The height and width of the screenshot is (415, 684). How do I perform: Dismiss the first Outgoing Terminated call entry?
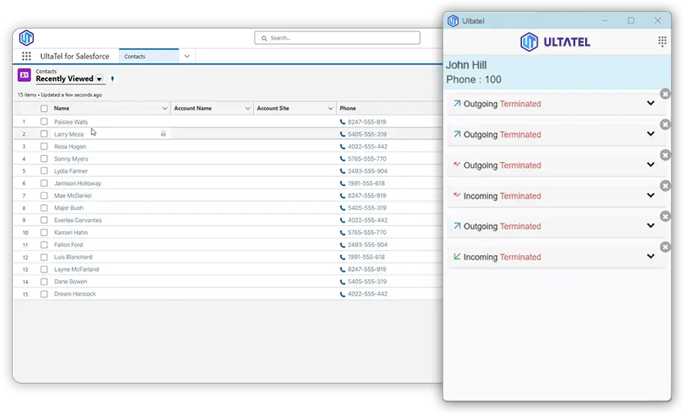point(664,94)
